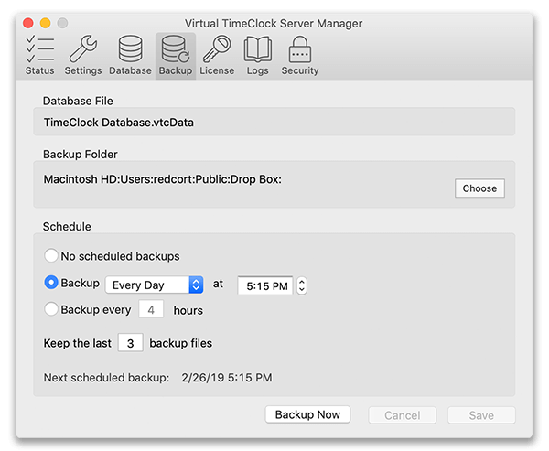Open Settings wrench toolbar icon

click(x=83, y=55)
